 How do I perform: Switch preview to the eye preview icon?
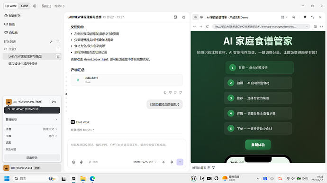pyautogui.click(x=201, y=17)
